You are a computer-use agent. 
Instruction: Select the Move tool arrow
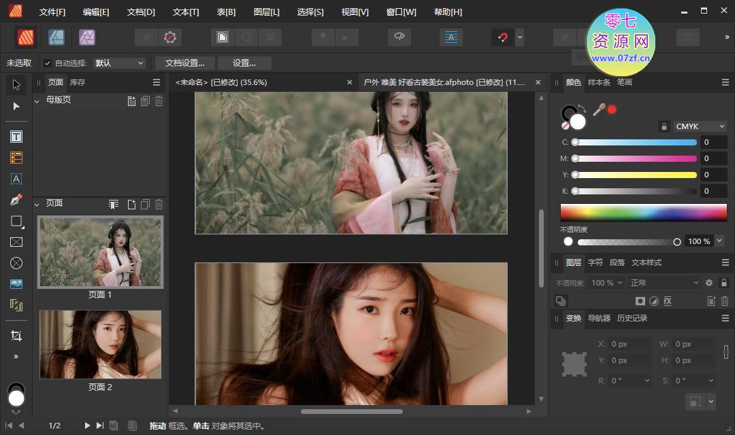click(x=16, y=85)
